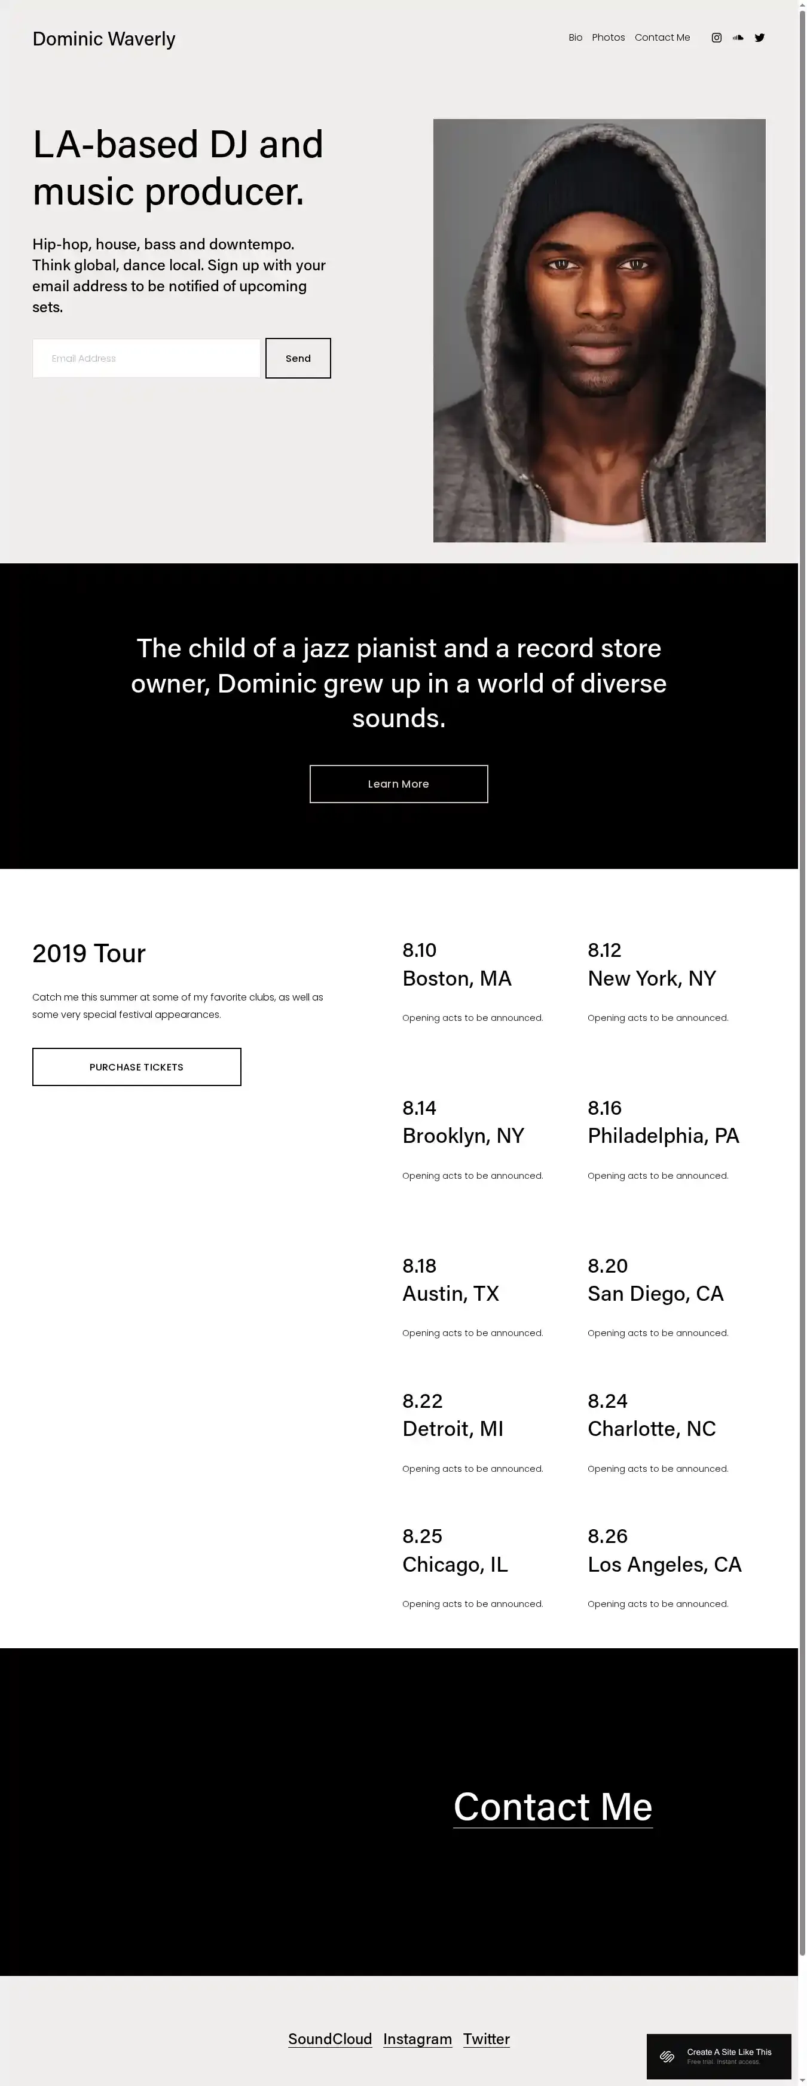The height and width of the screenshot is (2086, 807).
Task: Select Contact Me in the top navigation
Action: point(662,38)
